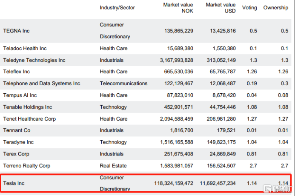Viewport: 295px width, 196px height.
Task: Click the highlighted Tesla Inc company name
Action: [x=14, y=183]
